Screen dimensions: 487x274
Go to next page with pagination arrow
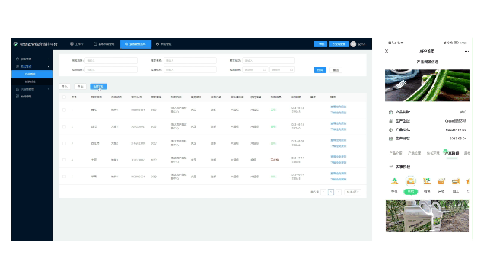tap(338, 192)
